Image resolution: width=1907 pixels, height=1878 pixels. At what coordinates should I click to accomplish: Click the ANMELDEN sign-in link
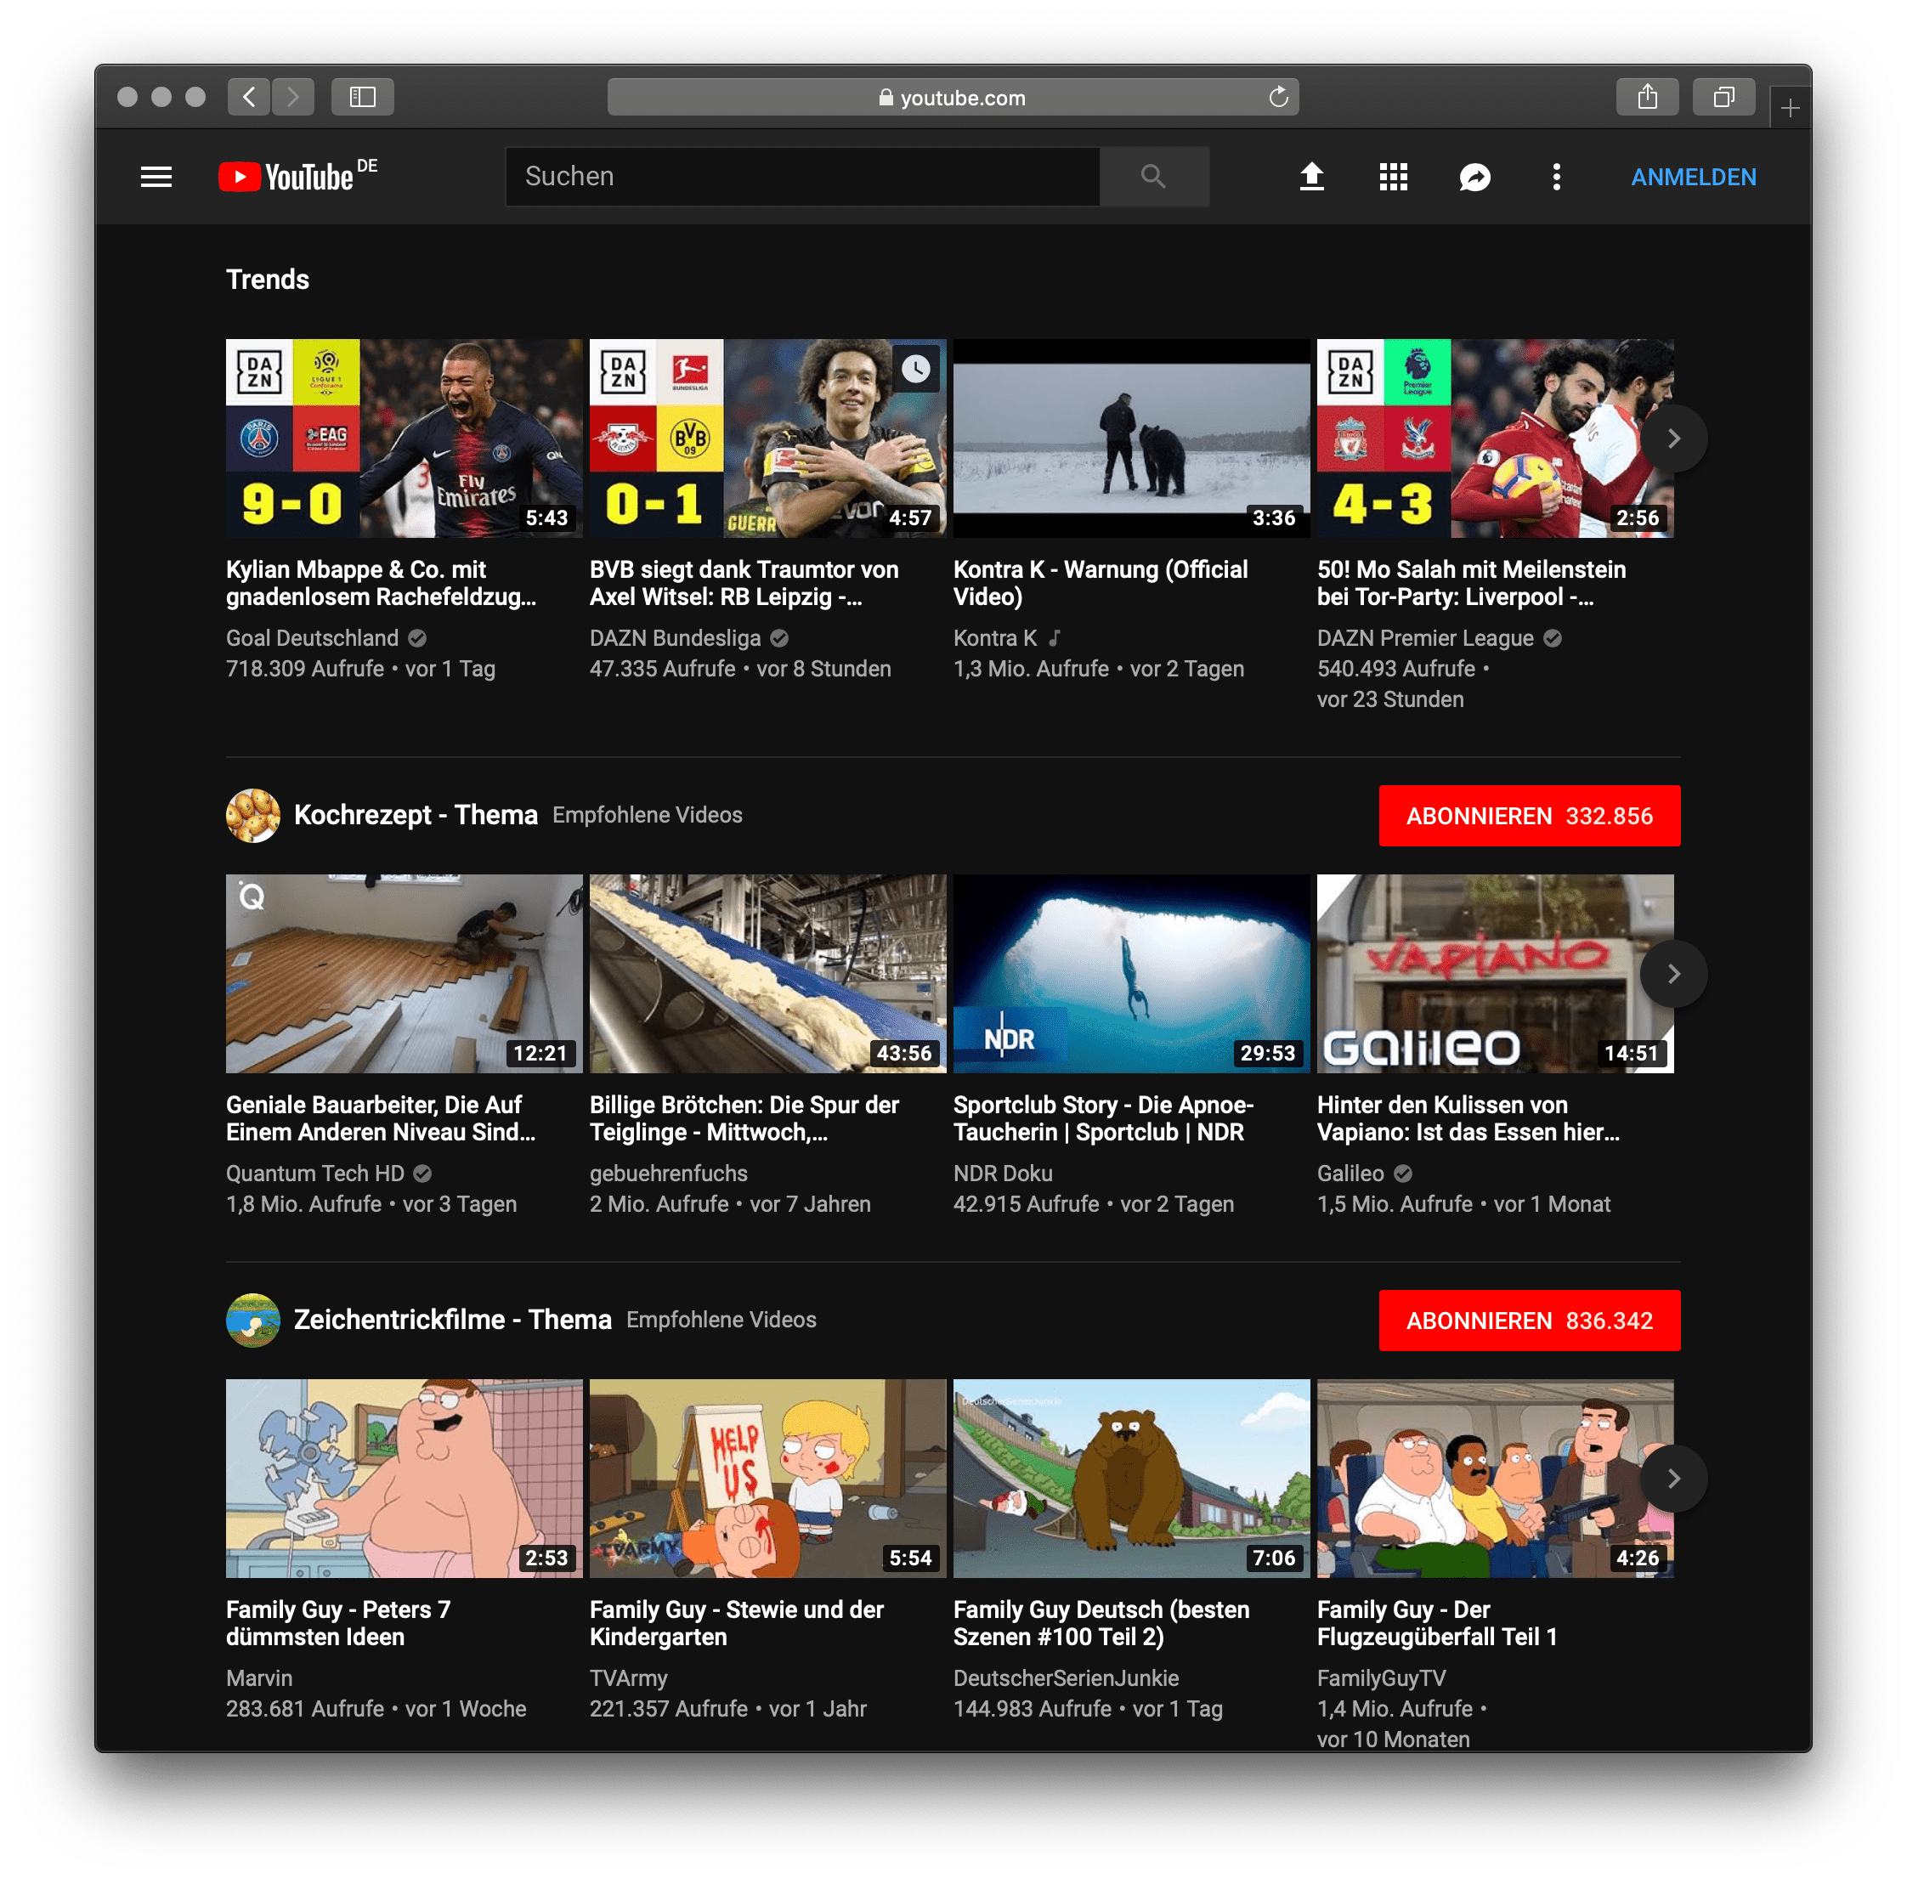pyautogui.click(x=1693, y=177)
